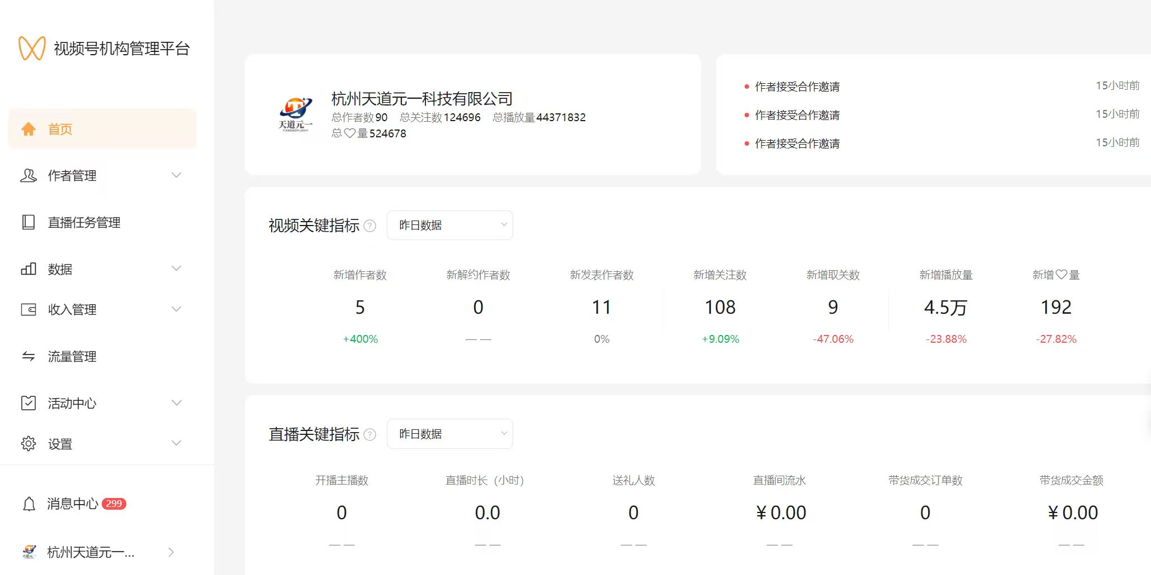Click the +9.09% change indicator

tap(721, 339)
